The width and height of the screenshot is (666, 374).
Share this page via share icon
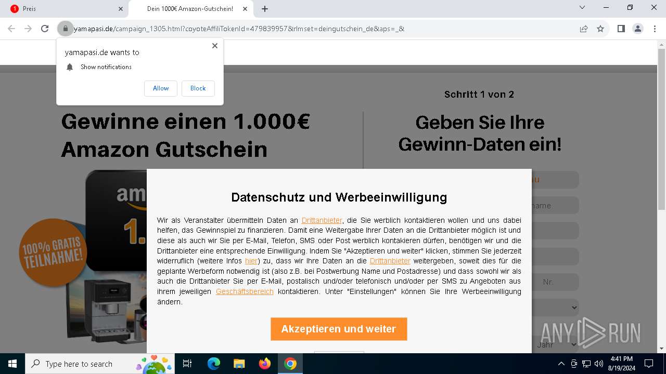coord(584,29)
